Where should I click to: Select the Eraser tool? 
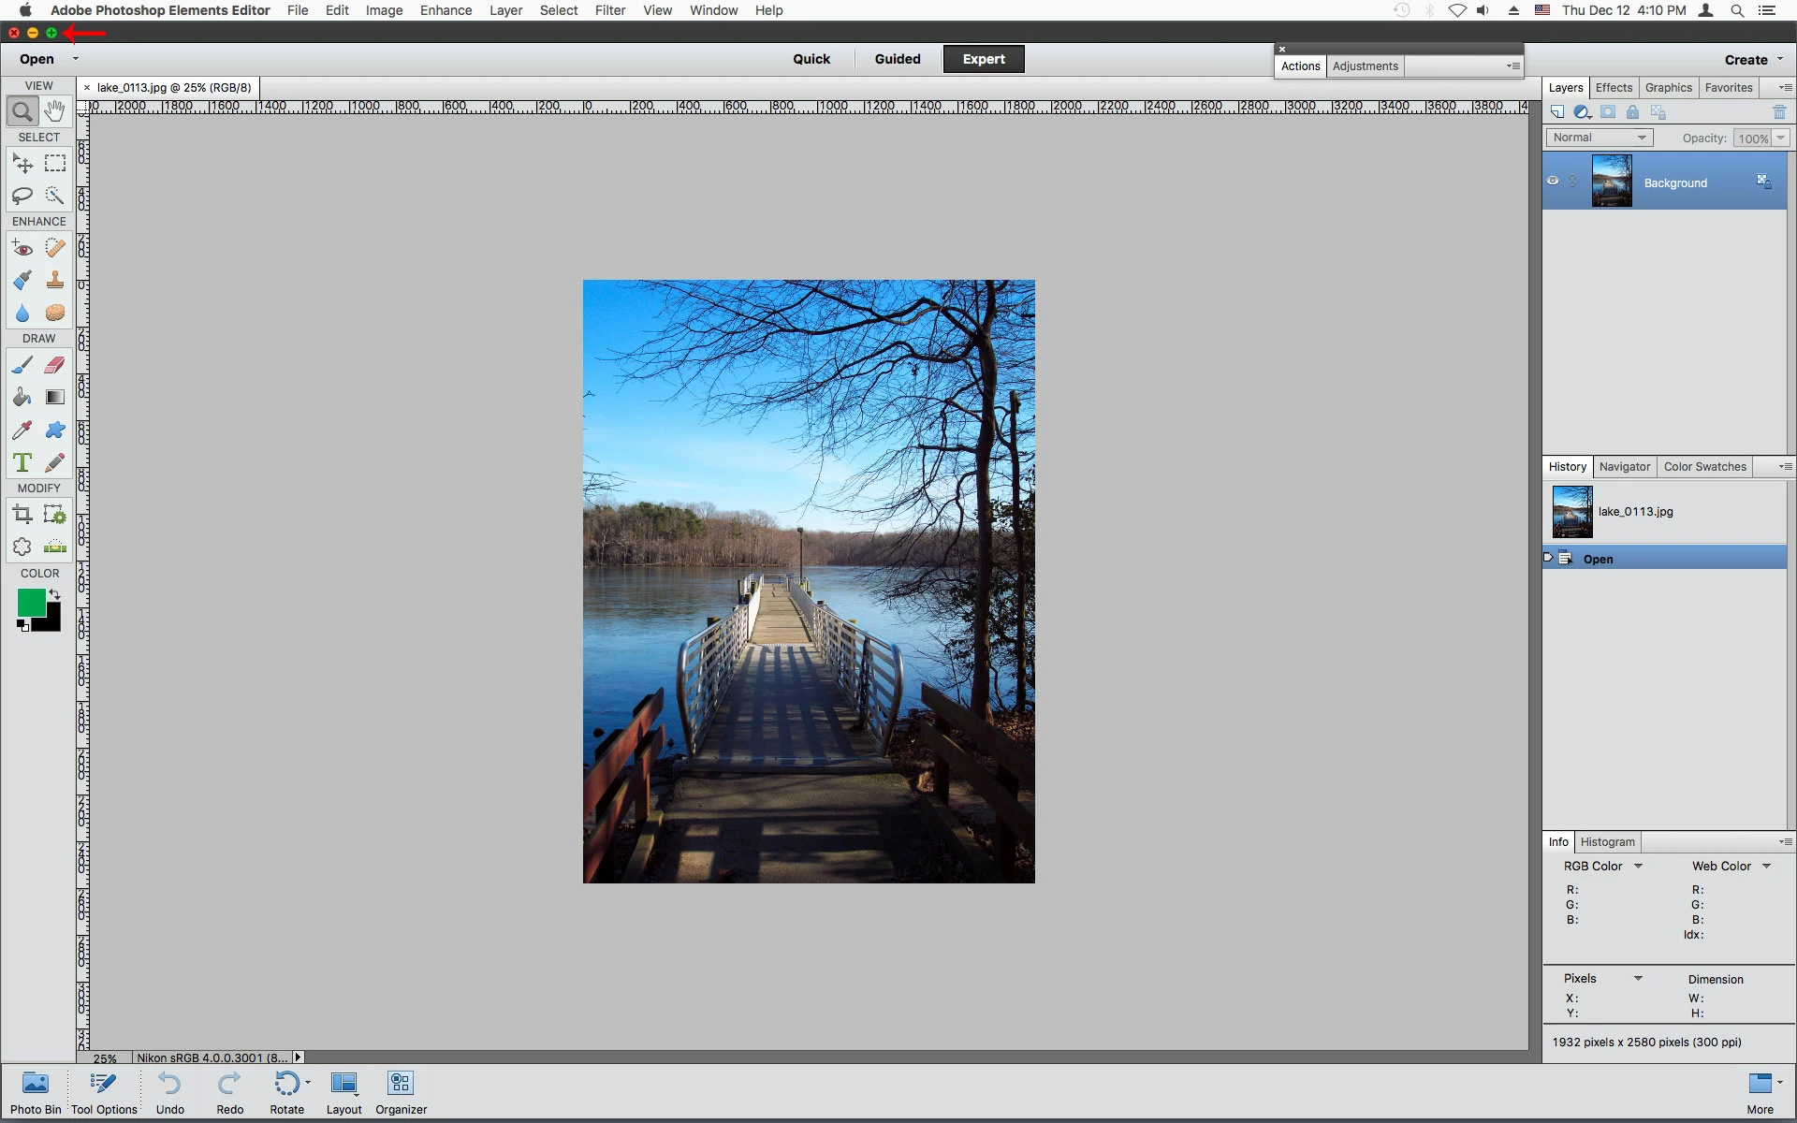click(55, 365)
